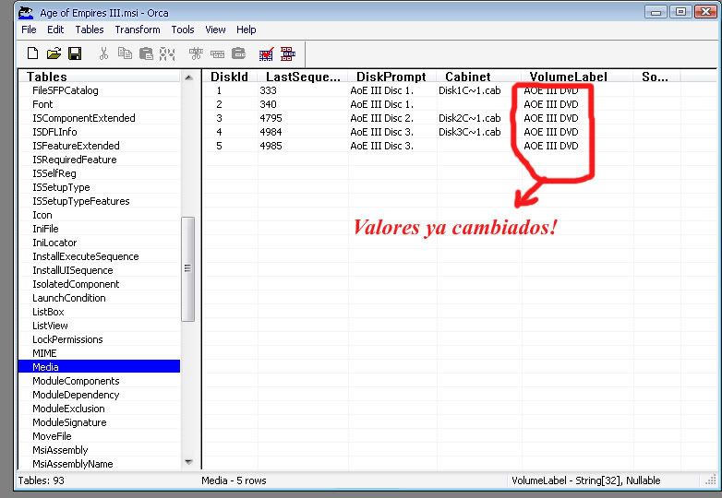Click VolumeLabel cell in DiskId 5 row
The image size is (722, 498).
pos(550,146)
